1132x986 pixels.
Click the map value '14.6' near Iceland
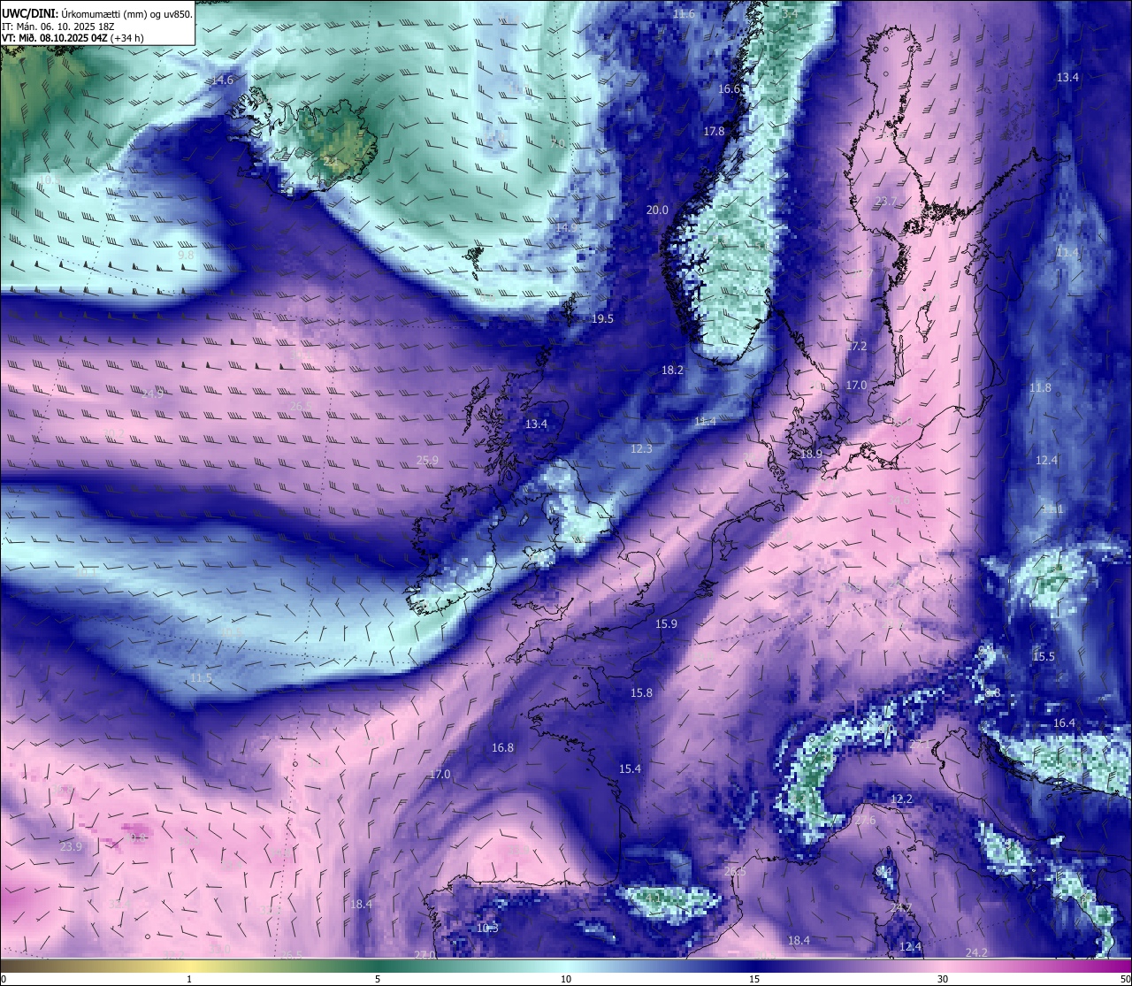[x=223, y=80]
